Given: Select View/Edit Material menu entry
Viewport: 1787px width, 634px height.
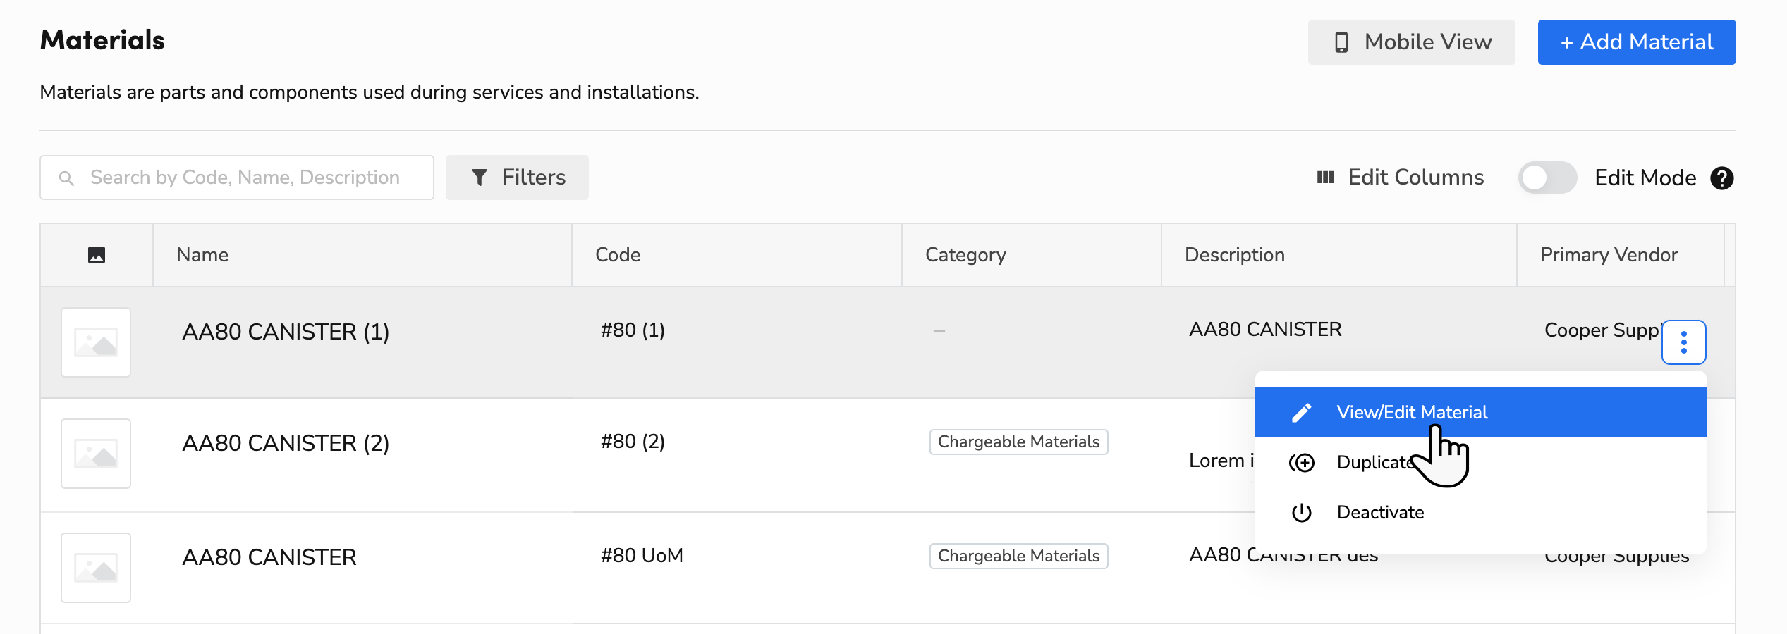Looking at the screenshot, I should pyautogui.click(x=1411, y=413).
